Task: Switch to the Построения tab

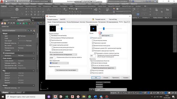Action: click(x=102, y=22)
